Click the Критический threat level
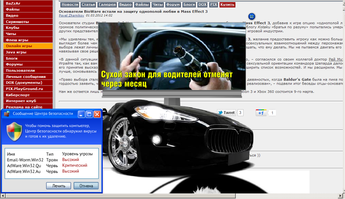Image resolution: width=345 pixels, height=199 pixels. (75, 165)
